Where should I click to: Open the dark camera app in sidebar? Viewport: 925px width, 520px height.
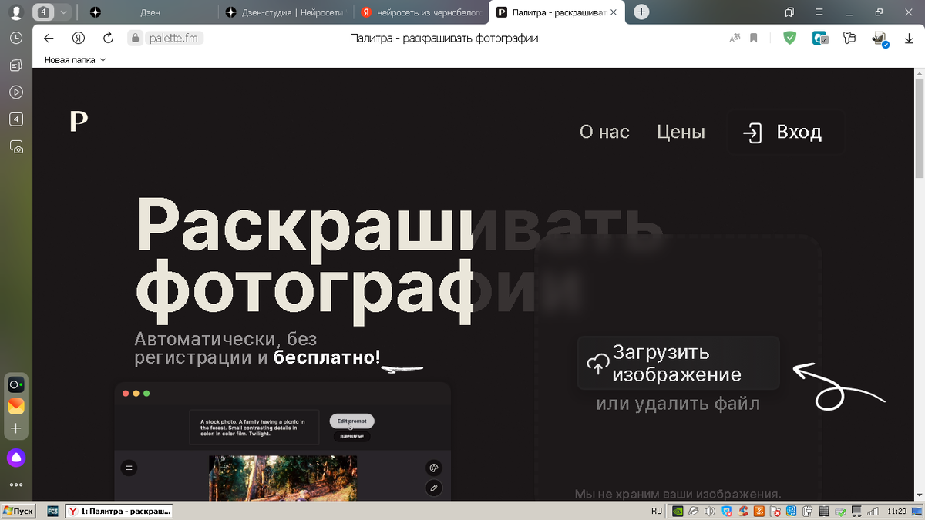[16, 384]
